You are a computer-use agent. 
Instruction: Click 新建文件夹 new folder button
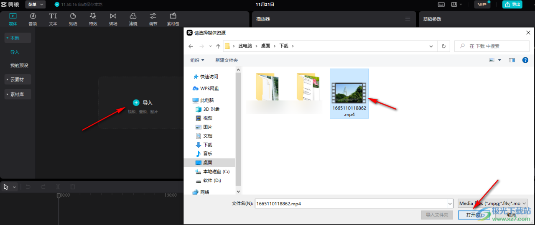pos(227,60)
